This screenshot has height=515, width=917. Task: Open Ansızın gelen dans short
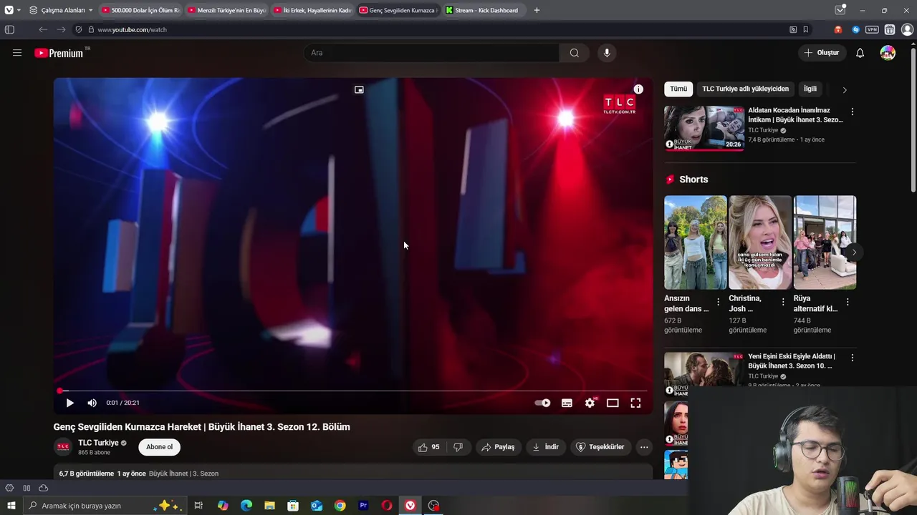click(695, 242)
